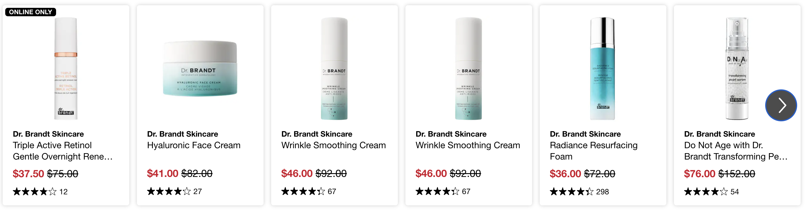Screen dimensions: 805x210
Task: Open Triple Active Retinol product image
Action: (66, 69)
